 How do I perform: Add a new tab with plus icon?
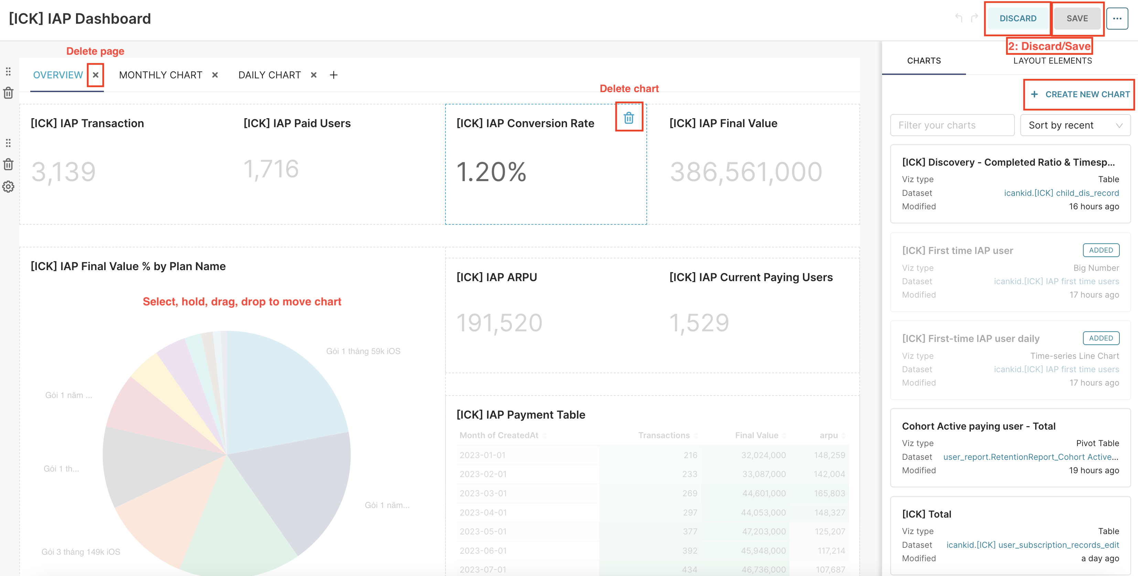point(334,75)
